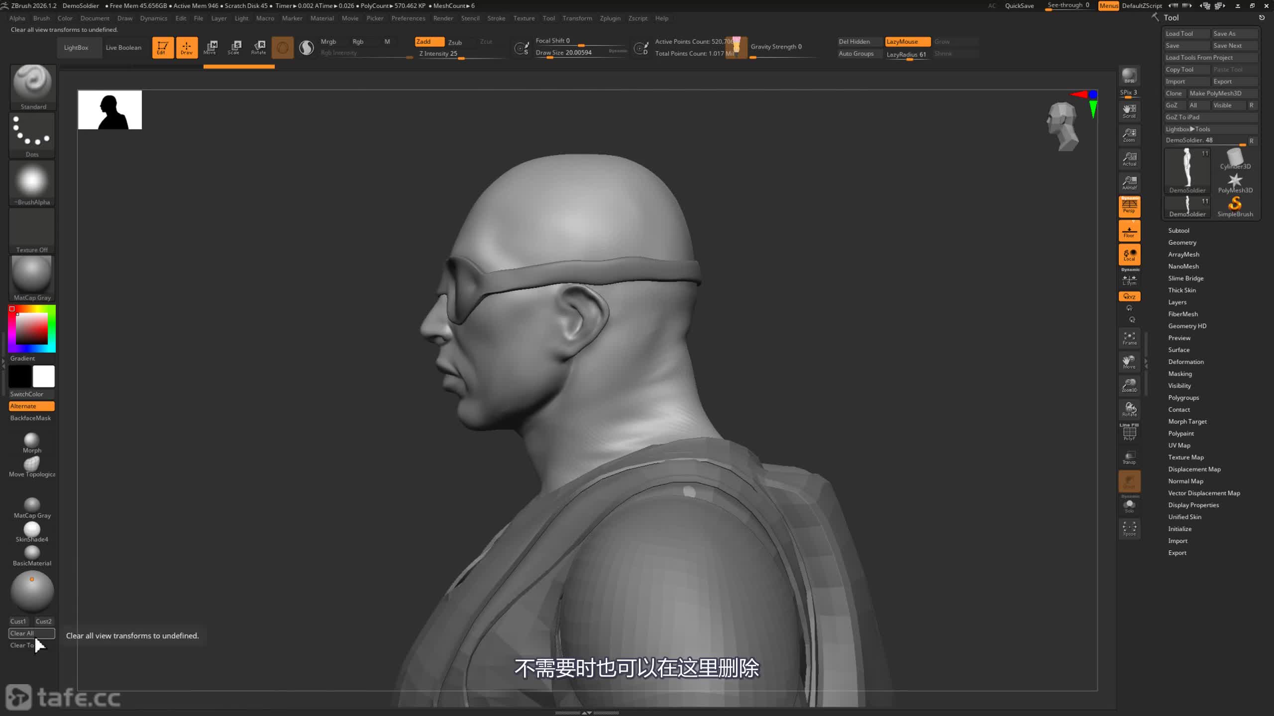Choose the Scroll canvas tool

1129,111
